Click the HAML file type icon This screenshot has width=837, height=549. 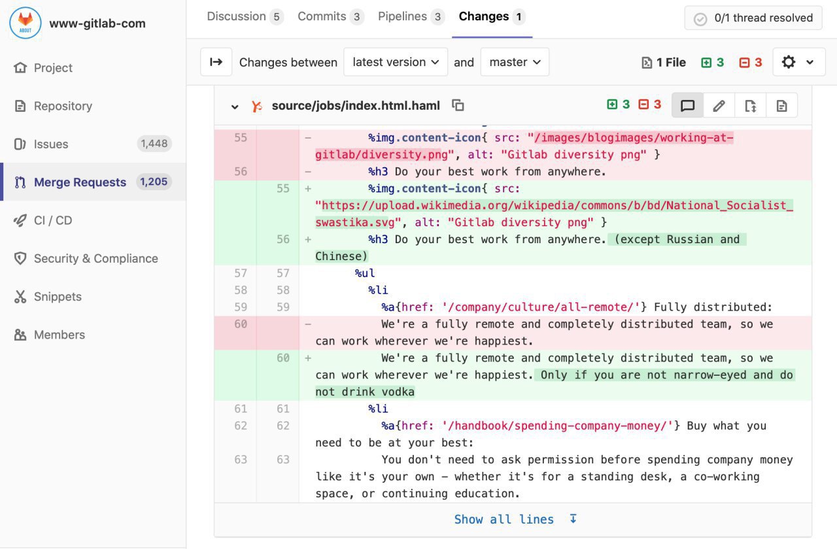[256, 106]
